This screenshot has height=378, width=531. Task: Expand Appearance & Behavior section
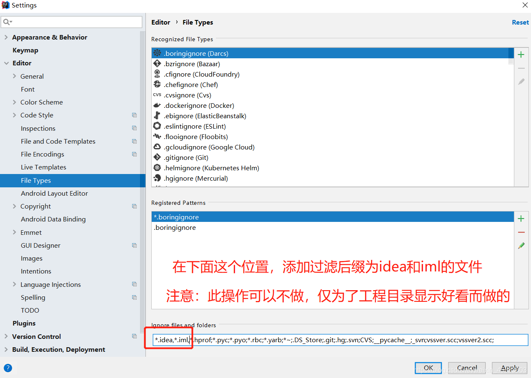point(6,37)
